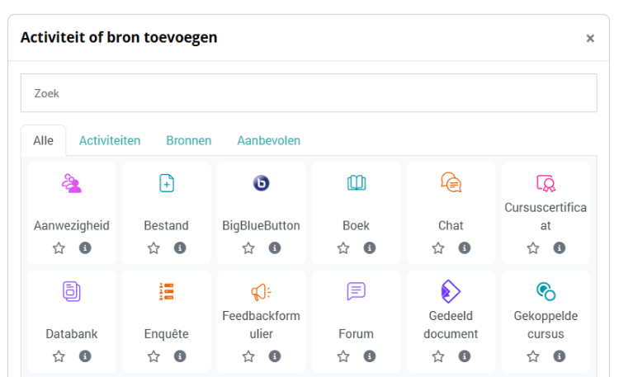Add the Chat activity icon
The width and height of the screenshot is (619, 377).
451,183
